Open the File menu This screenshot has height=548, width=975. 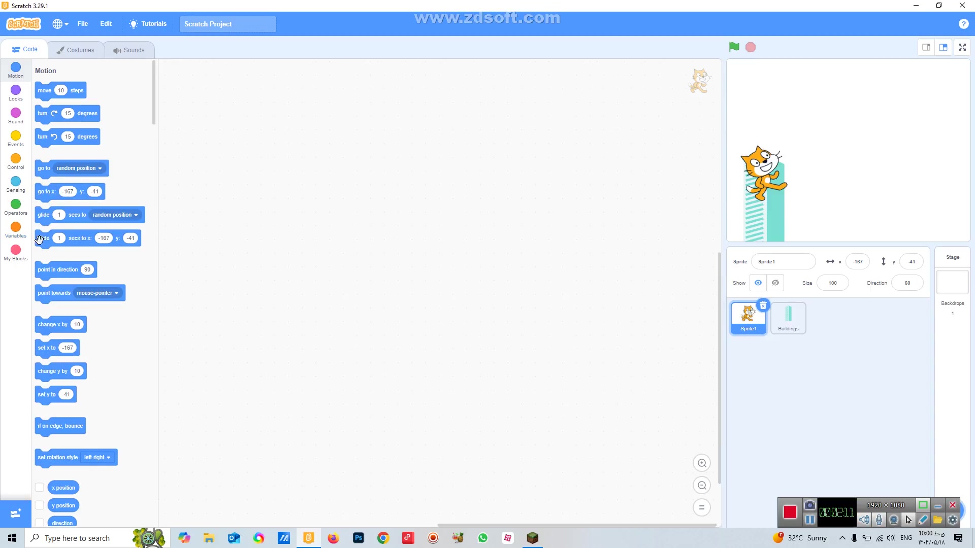(x=83, y=24)
